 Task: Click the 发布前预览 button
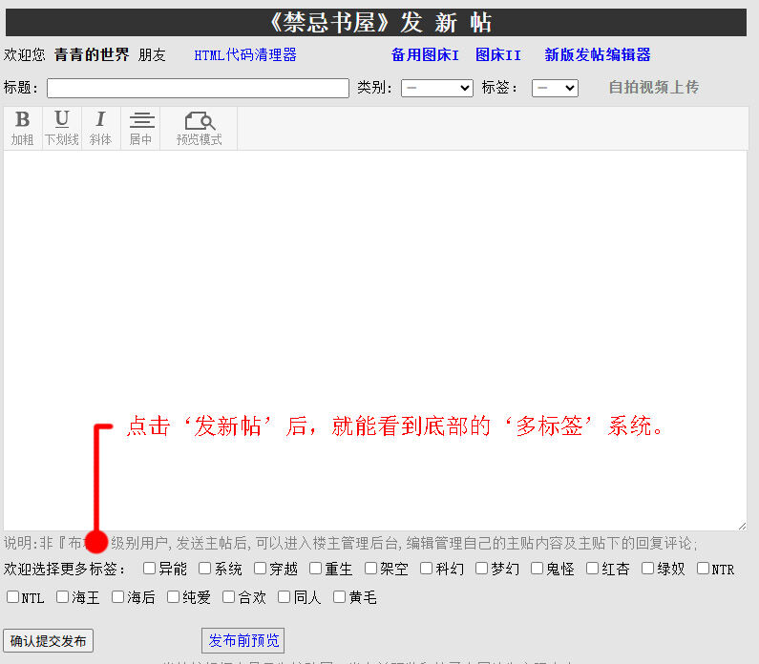(242, 641)
